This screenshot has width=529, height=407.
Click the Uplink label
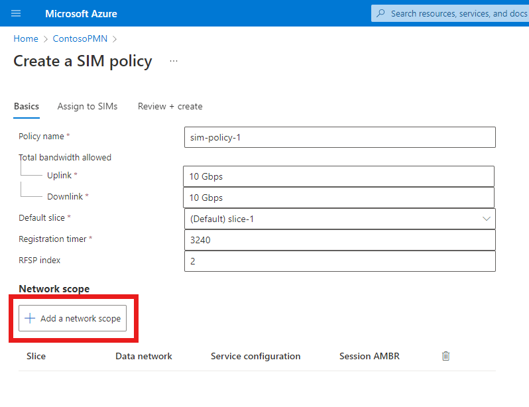pos(60,176)
